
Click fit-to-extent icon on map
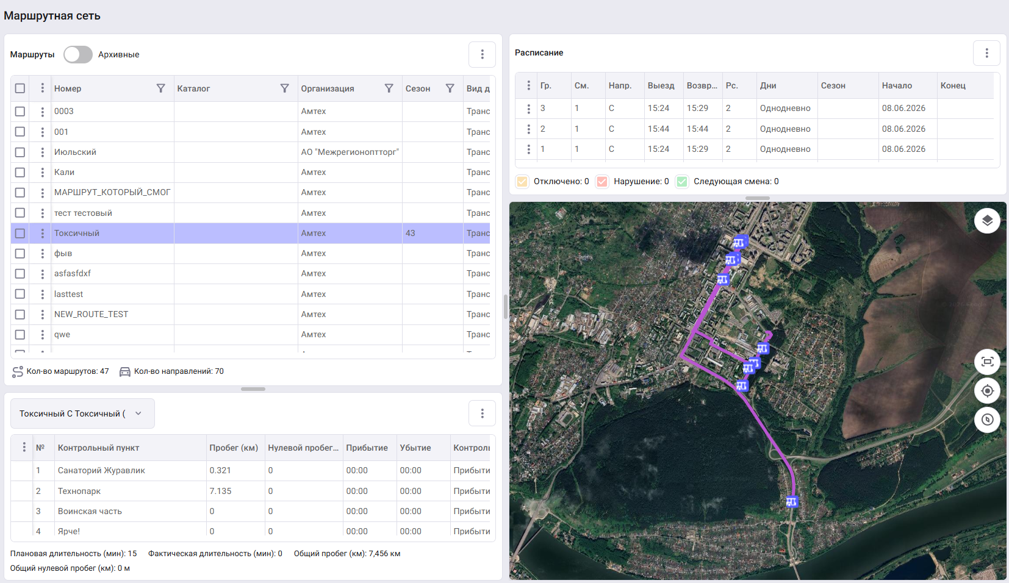(x=987, y=362)
